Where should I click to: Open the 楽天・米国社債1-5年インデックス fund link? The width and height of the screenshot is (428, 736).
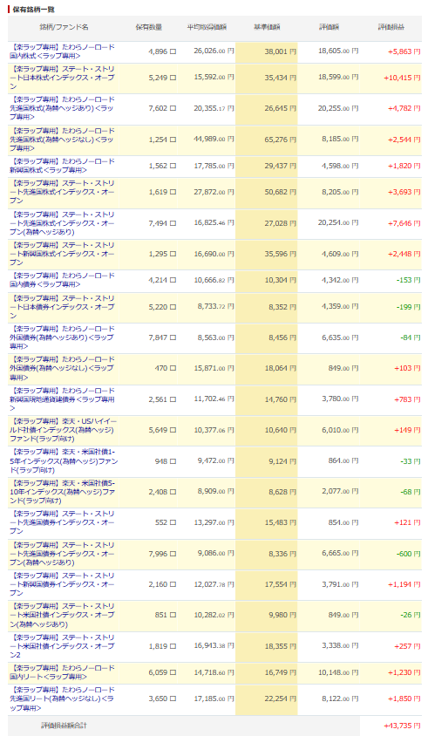[x=64, y=461]
